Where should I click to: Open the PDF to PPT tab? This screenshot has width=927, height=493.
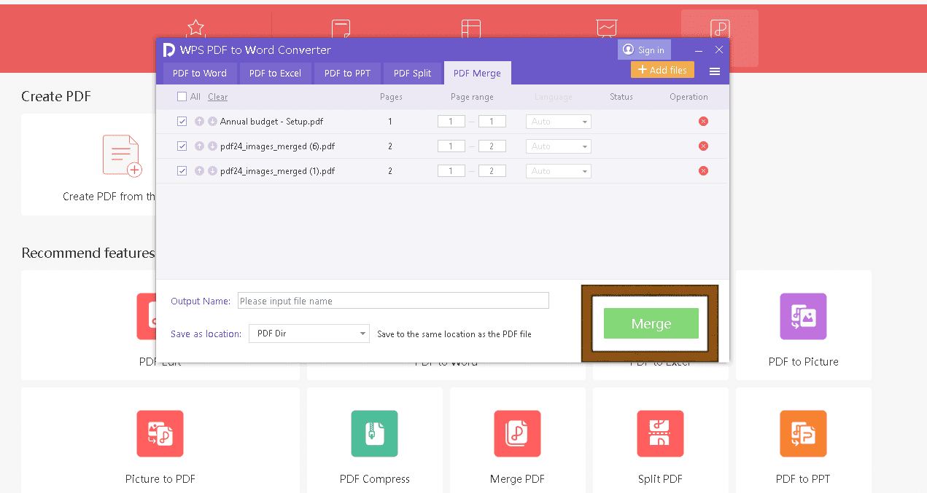coord(348,74)
